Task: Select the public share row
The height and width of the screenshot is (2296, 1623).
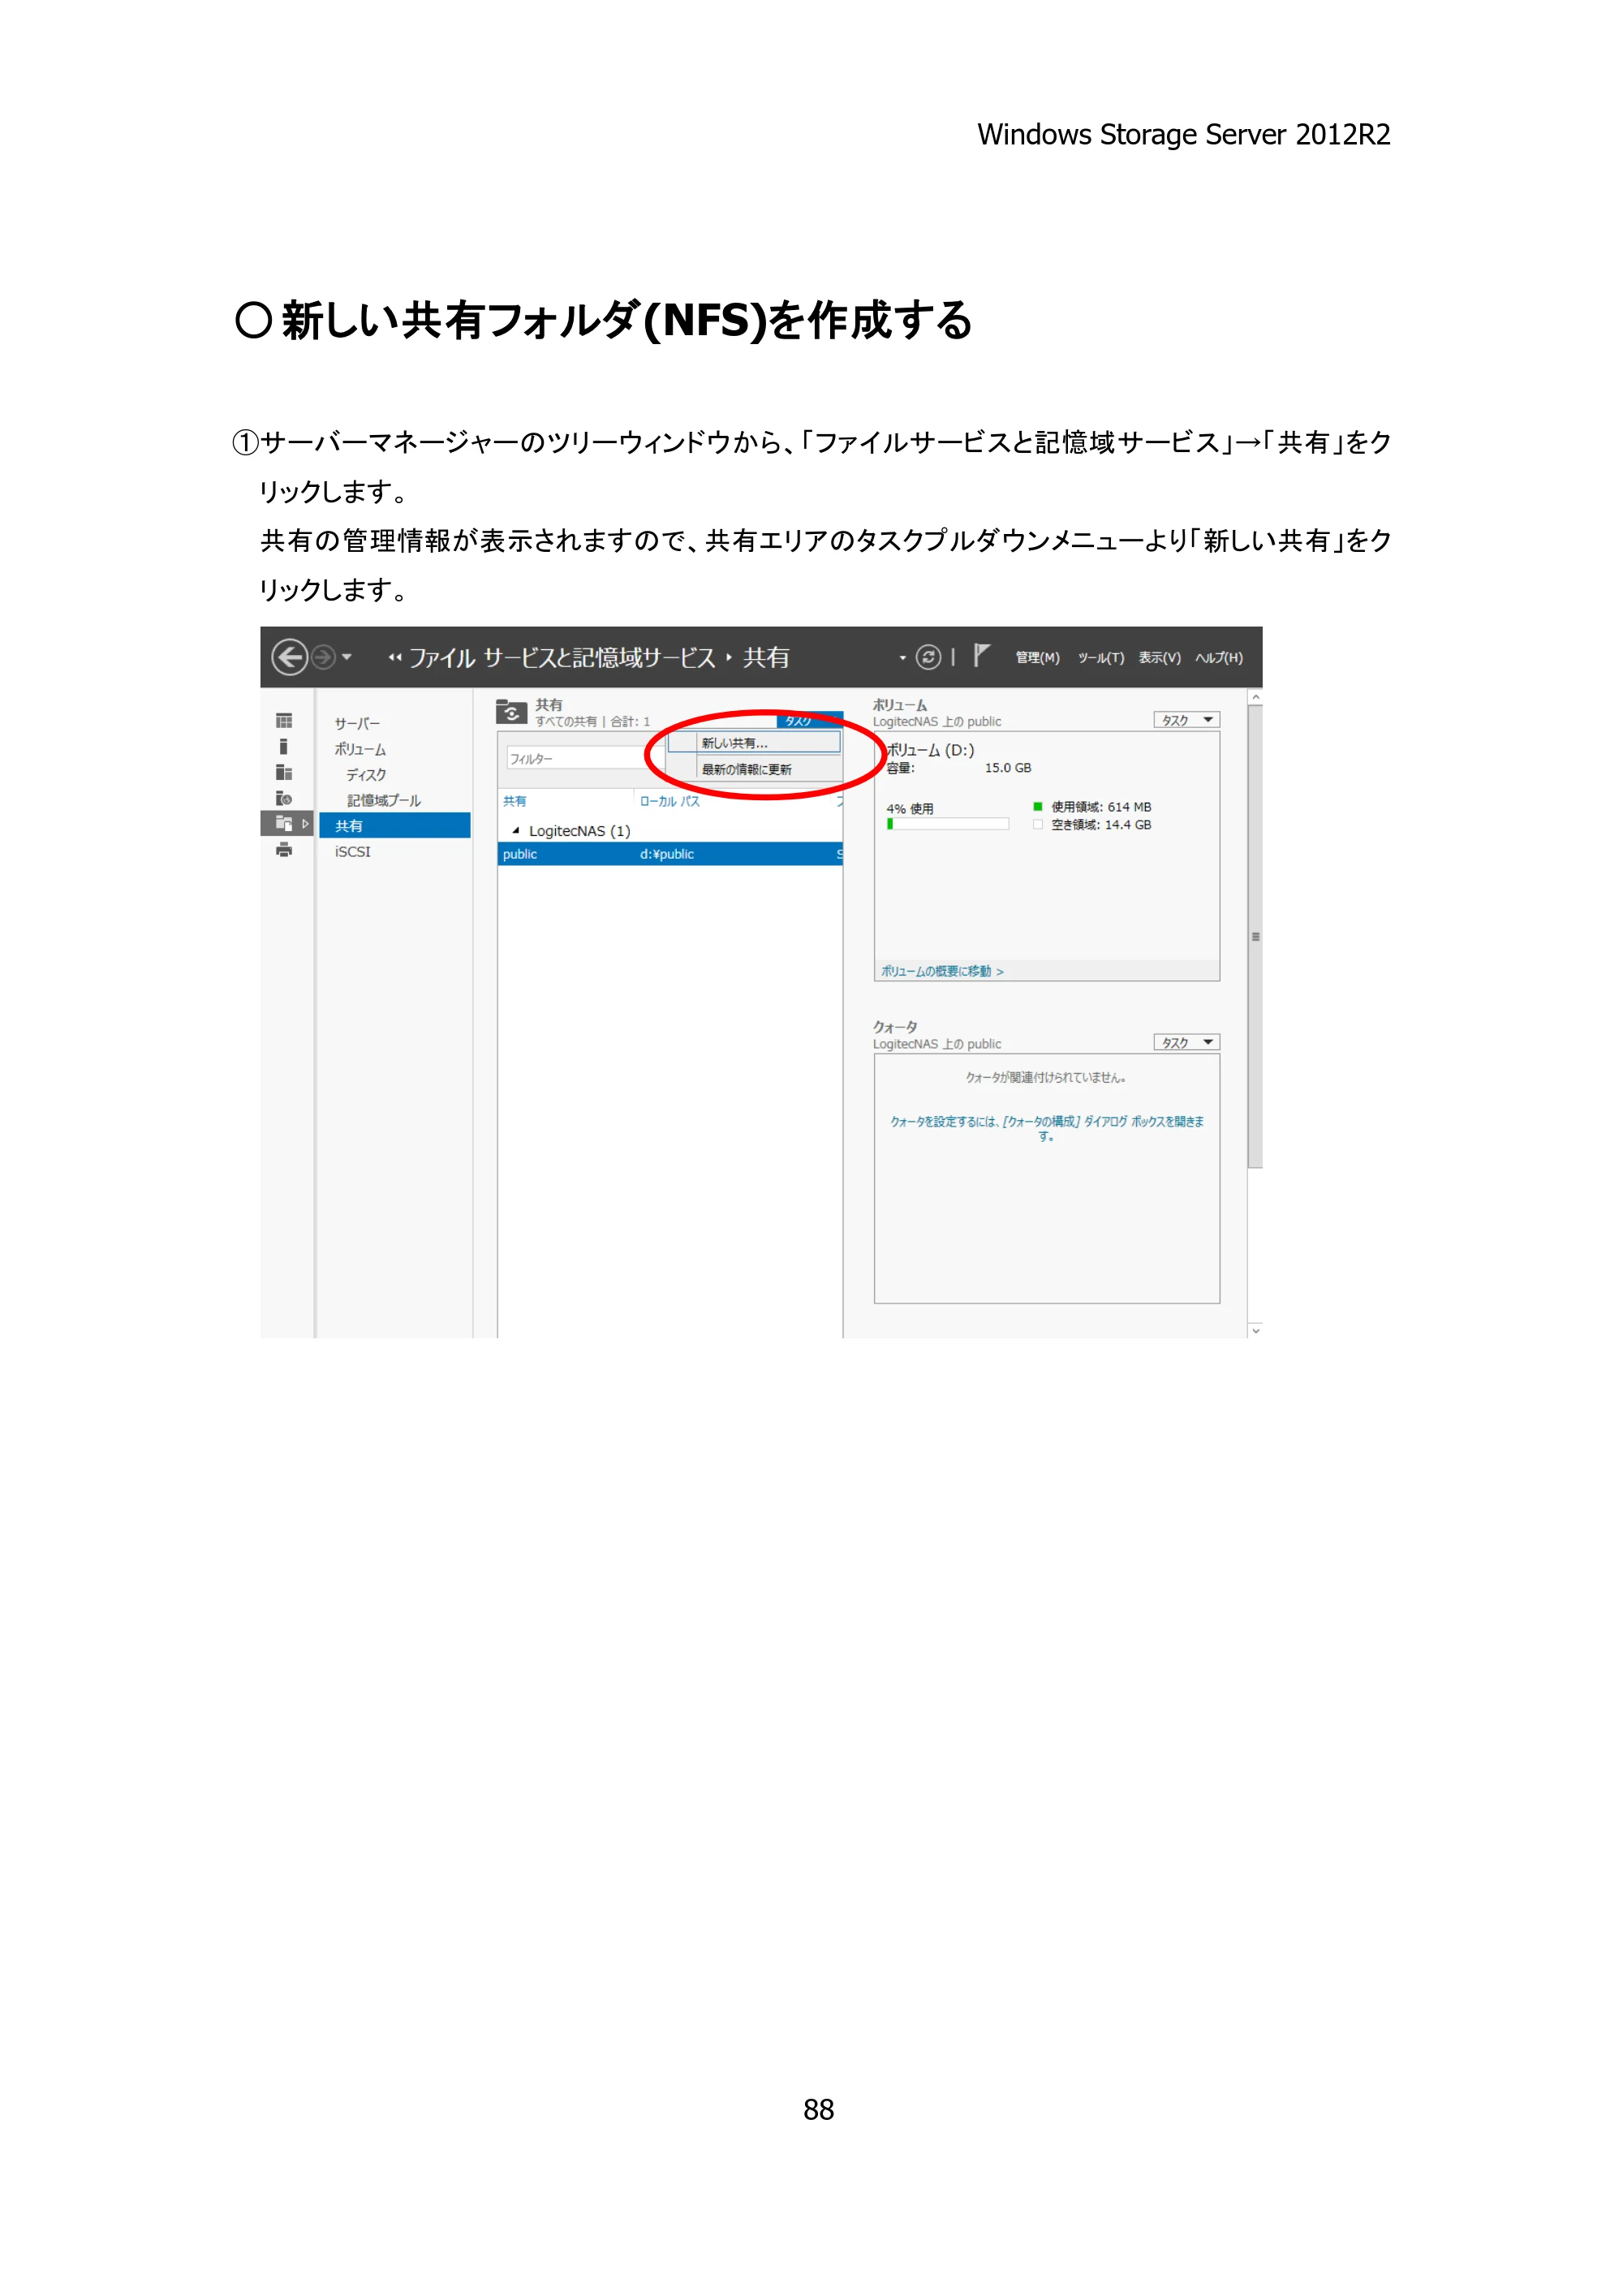Action: pyautogui.click(x=670, y=854)
